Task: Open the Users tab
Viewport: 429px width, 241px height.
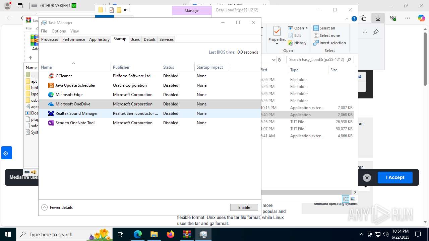Action: 135,39
